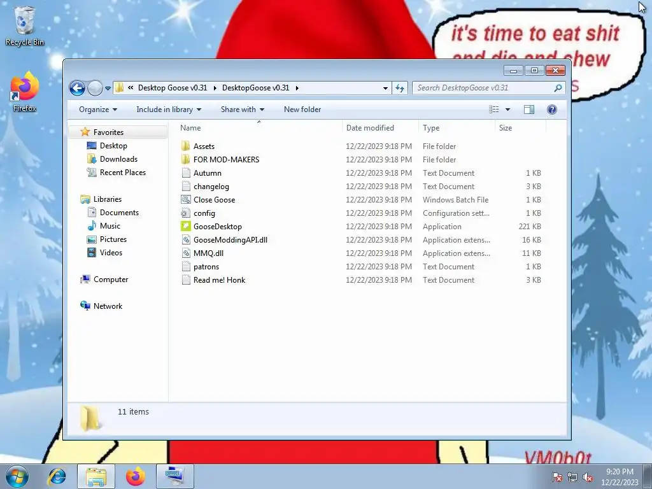Select the changelog file icon

(186, 186)
